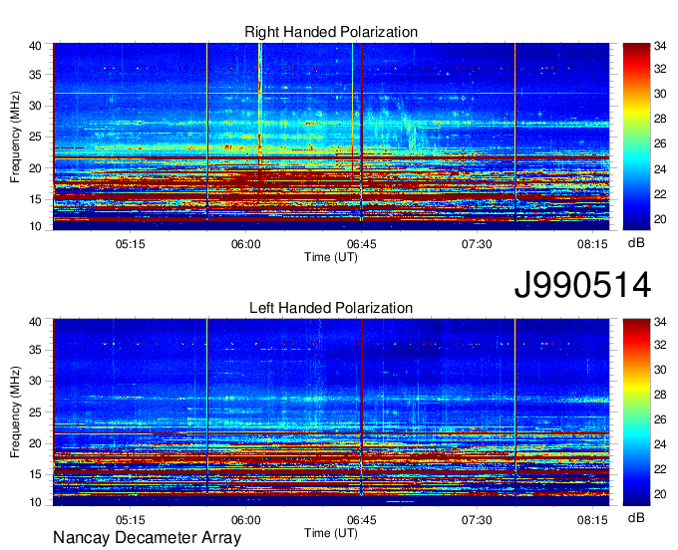Click the 22 dB value on bottom color bar

[660, 469]
